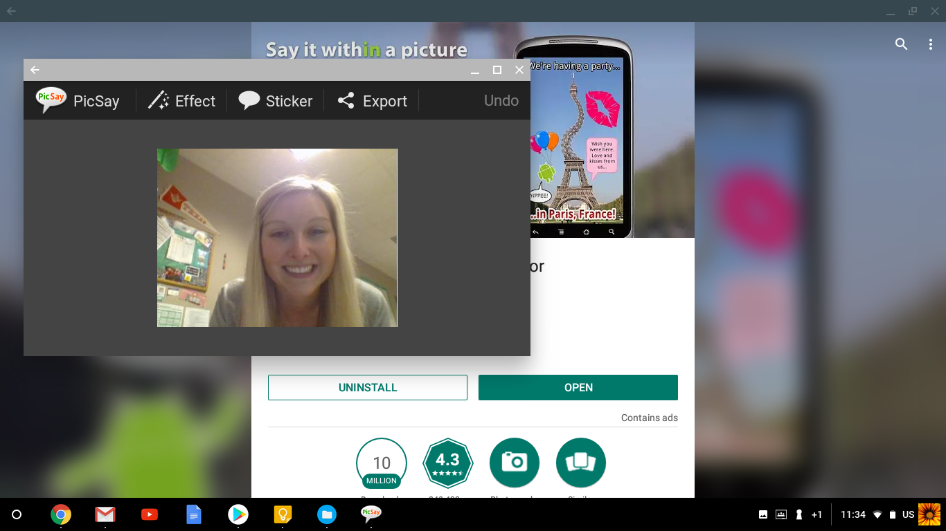Click the 'Contains ads' label
Image resolution: width=946 pixels, height=531 pixels.
tap(650, 418)
